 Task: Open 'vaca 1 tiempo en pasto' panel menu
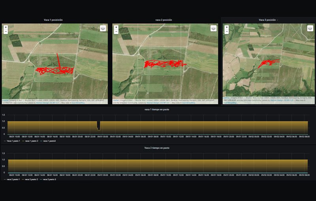pyautogui.click(x=157, y=109)
